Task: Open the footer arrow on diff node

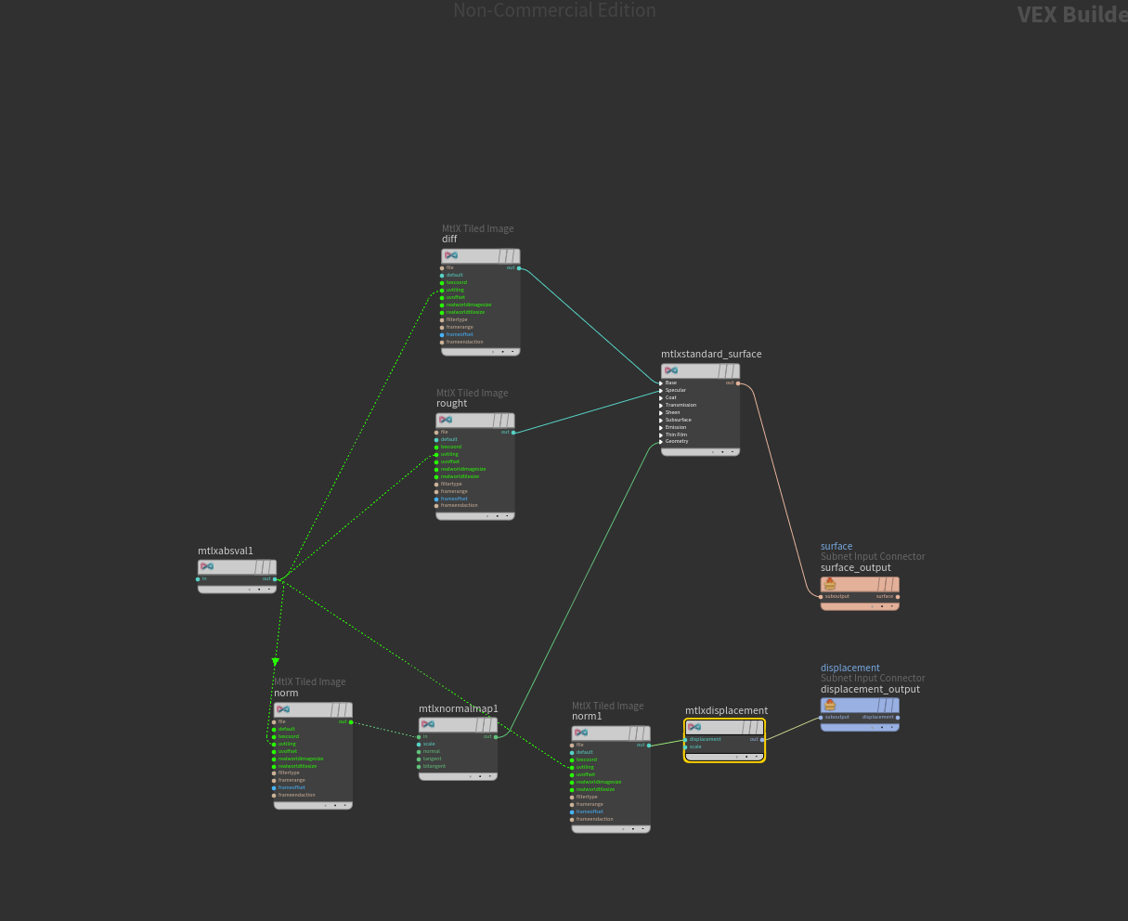Action: pos(512,352)
